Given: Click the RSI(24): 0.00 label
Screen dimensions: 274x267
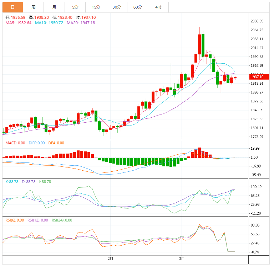Looking at the screenshot, I should point(62,220).
